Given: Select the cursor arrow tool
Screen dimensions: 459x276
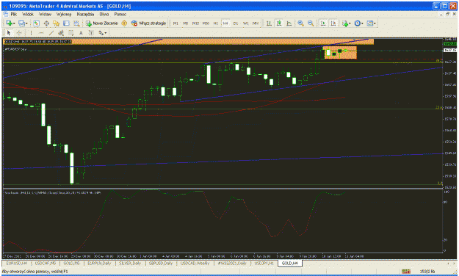Looking at the screenshot, I should click(9, 33).
